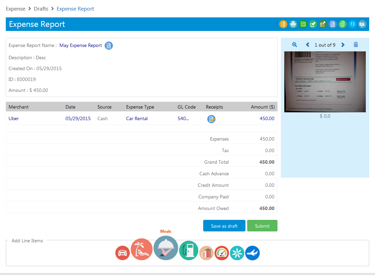This screenshot has width=375, height=276.
Task: Click the orange list view icon
Action: pyautogui.click(x=283, y=24)
